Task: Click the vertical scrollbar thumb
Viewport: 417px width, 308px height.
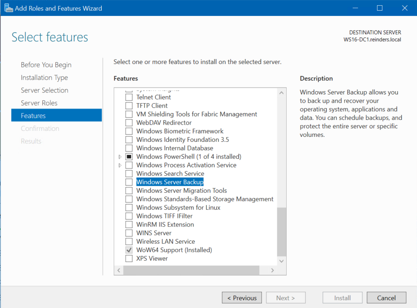Action: pyautogui.click(x=281, y=232)
